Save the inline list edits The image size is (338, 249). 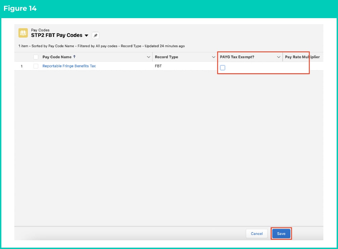tap(281, 234)
